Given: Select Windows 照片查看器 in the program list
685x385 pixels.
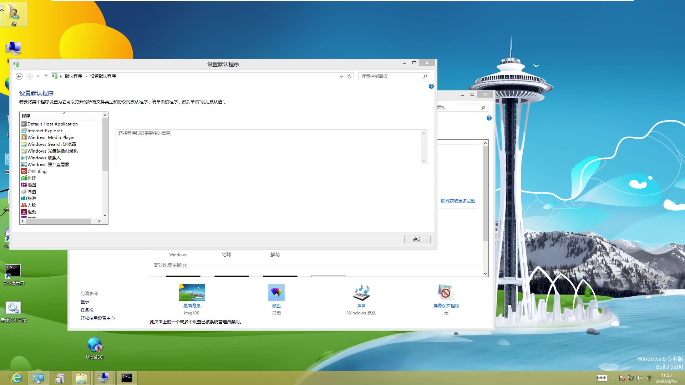Looking at the screenshot, I should (48, 164).
